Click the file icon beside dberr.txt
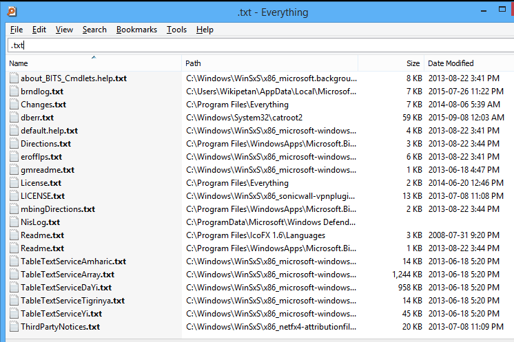The width and height of the screenshot is (514, 342). 14,118
